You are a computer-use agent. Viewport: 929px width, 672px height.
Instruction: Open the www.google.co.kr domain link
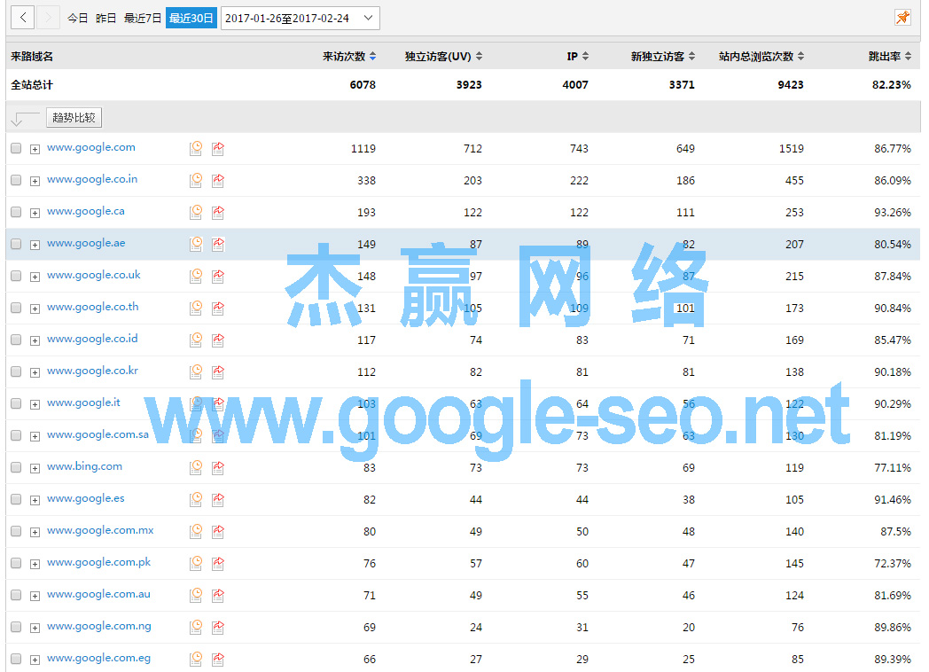tap(92, 371)
